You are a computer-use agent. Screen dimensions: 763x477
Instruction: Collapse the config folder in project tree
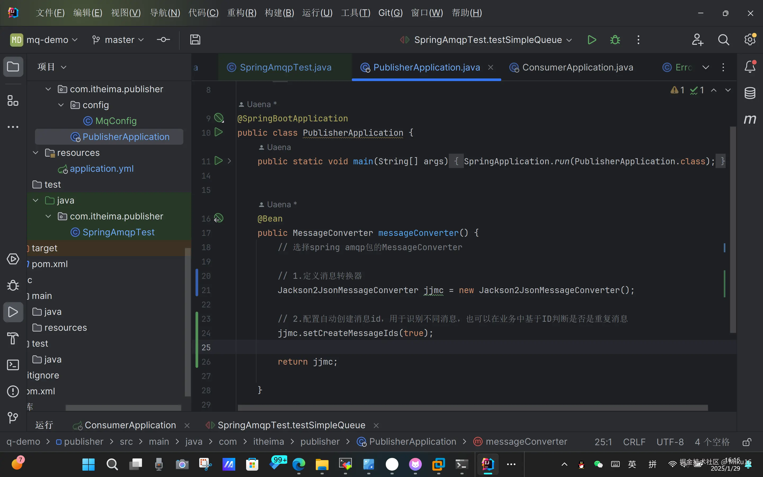click(x=61, y=105)
